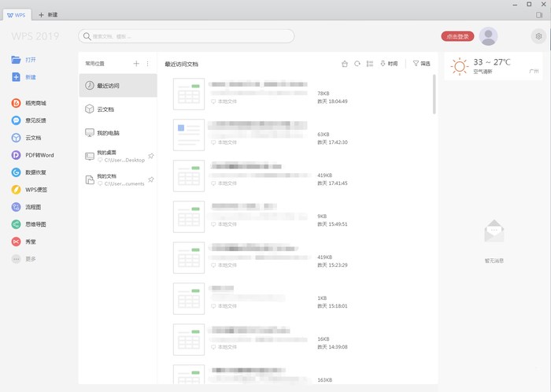Open the 常用位置 more options menu
551x392 pixels.
coord(148,64)
